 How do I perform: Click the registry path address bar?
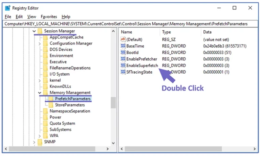[x=130, y=24]
